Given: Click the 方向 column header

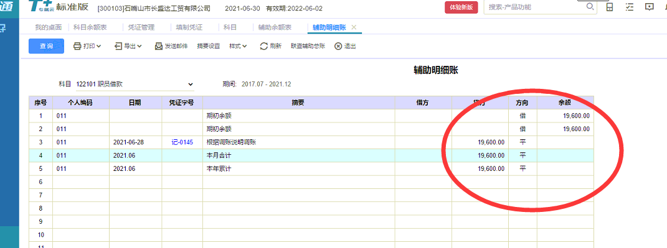Looking at the screenshot, I should tap(523, 103).
